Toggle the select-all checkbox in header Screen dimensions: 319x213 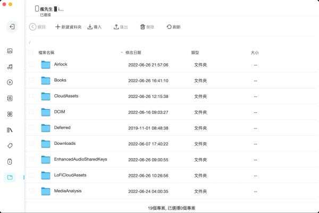[31, 53]
